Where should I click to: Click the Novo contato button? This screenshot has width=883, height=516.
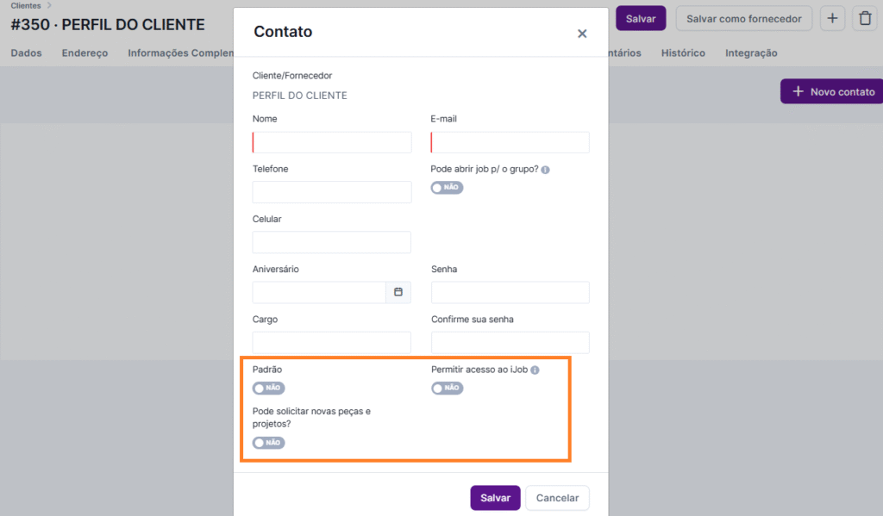832,91
